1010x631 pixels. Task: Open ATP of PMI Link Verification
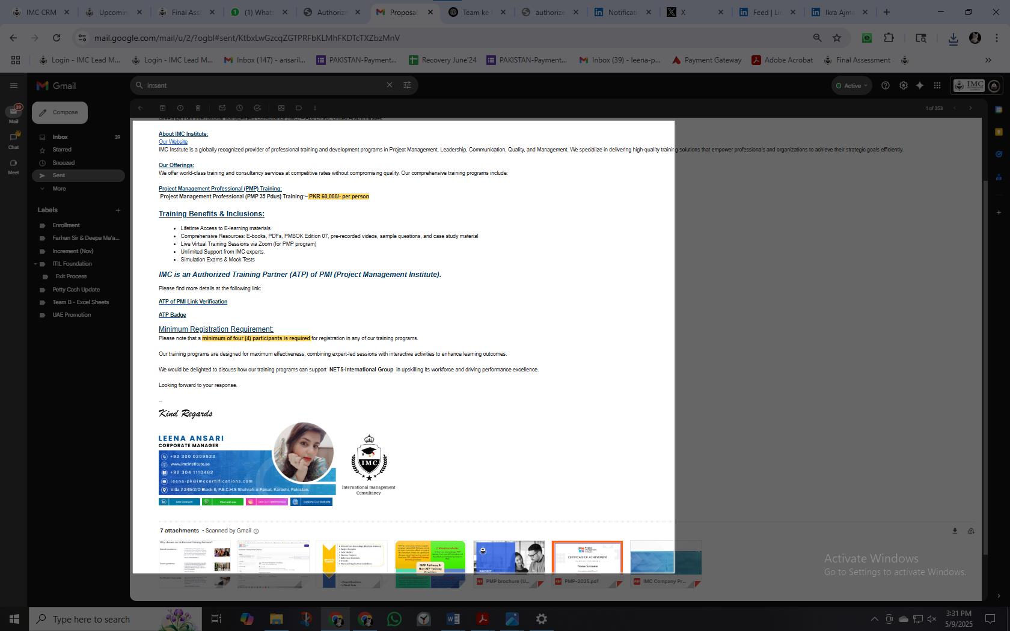[x=193, y=302]
